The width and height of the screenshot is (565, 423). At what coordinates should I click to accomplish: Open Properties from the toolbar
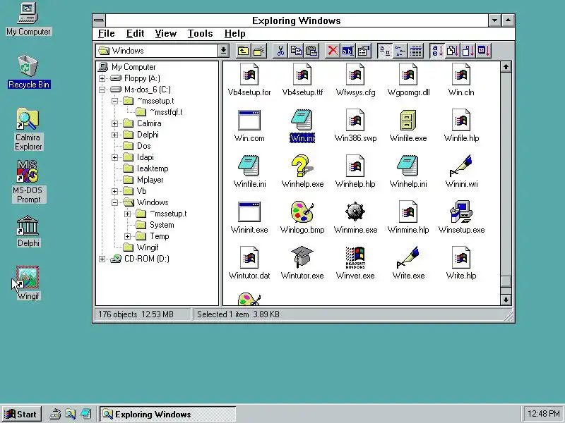(x=364, y=51)
